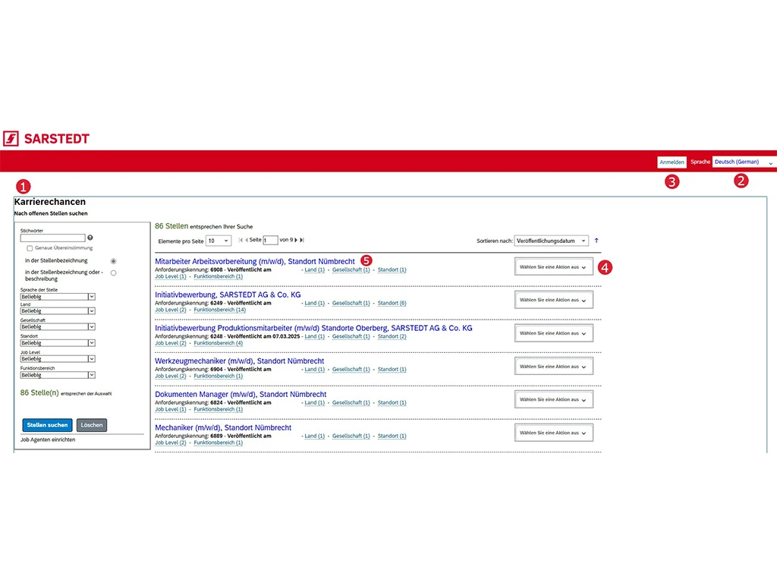Go to first results page arrow
The image size is (777, 583).
241,240
